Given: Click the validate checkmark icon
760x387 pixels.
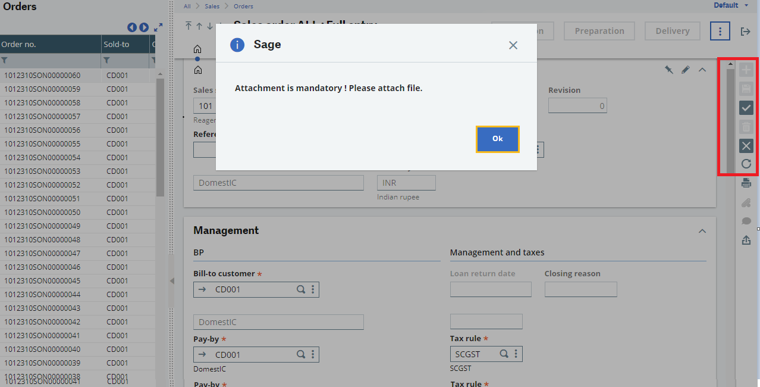Looking at the screenshot, I should click(x=746, y=108).
